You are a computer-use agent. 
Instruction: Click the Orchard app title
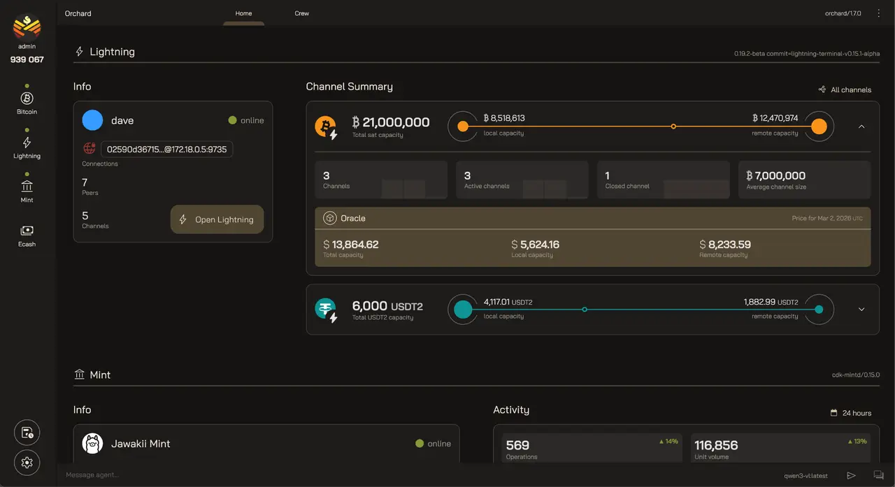(x=78, y=13)
